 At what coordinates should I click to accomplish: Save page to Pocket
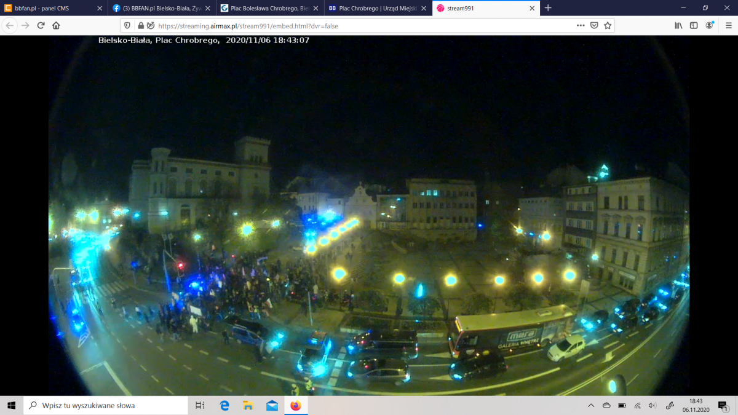point(594,26)
